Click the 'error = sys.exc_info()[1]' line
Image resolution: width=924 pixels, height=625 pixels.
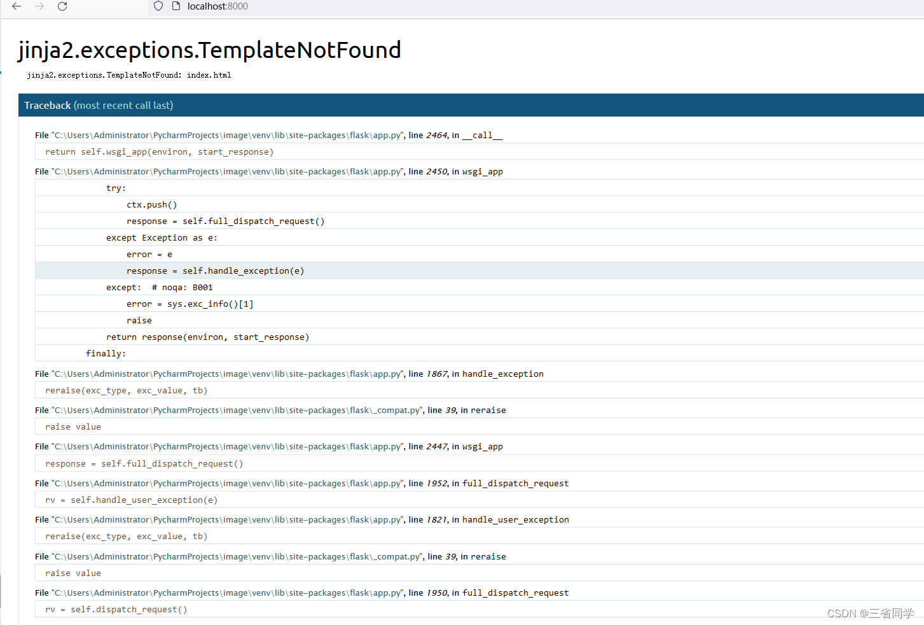(479, 304)
